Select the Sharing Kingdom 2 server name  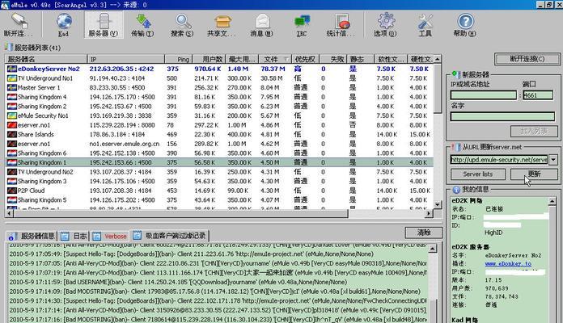pyautogui.click(x=42, y=106)
